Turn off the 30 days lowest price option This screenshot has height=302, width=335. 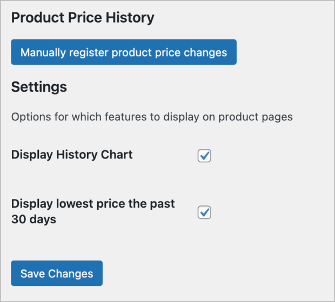[204, 212]
